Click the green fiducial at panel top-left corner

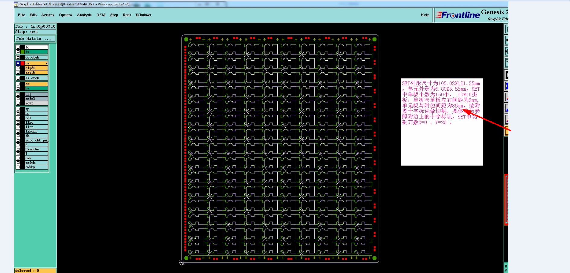click(186, 39)
